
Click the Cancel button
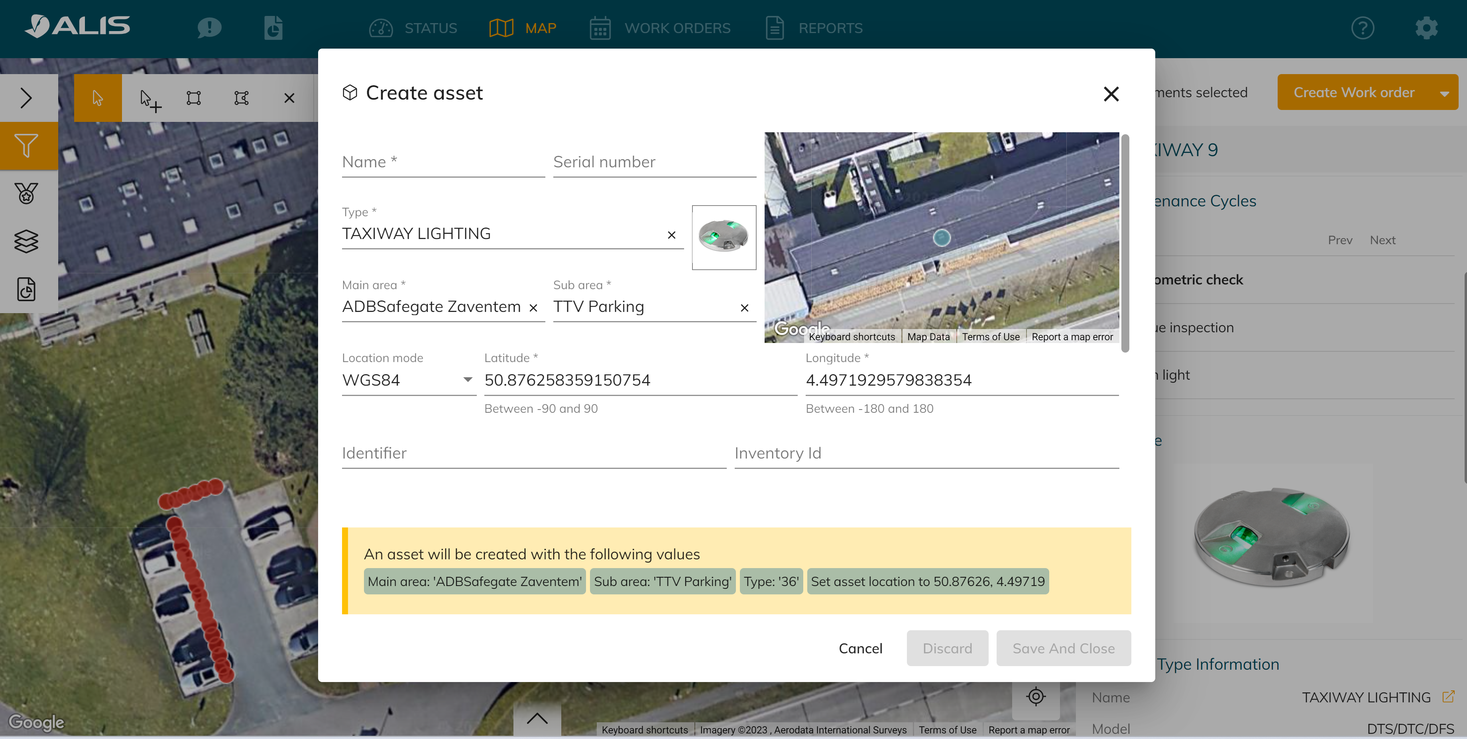click(x=860, y=648)
